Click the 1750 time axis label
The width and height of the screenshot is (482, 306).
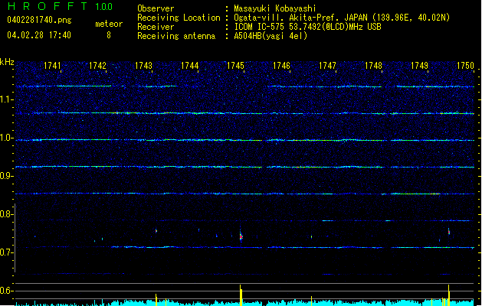(x=465, y=66)
